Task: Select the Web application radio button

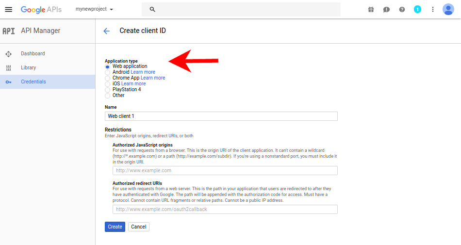Action: coord(108,66)
